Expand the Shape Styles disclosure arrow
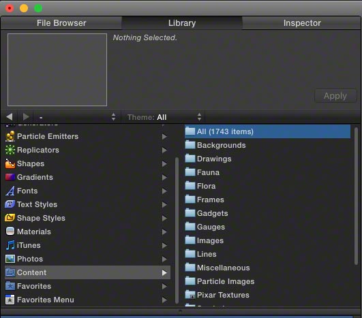This screenshot has width=362, height=318. 164,218
